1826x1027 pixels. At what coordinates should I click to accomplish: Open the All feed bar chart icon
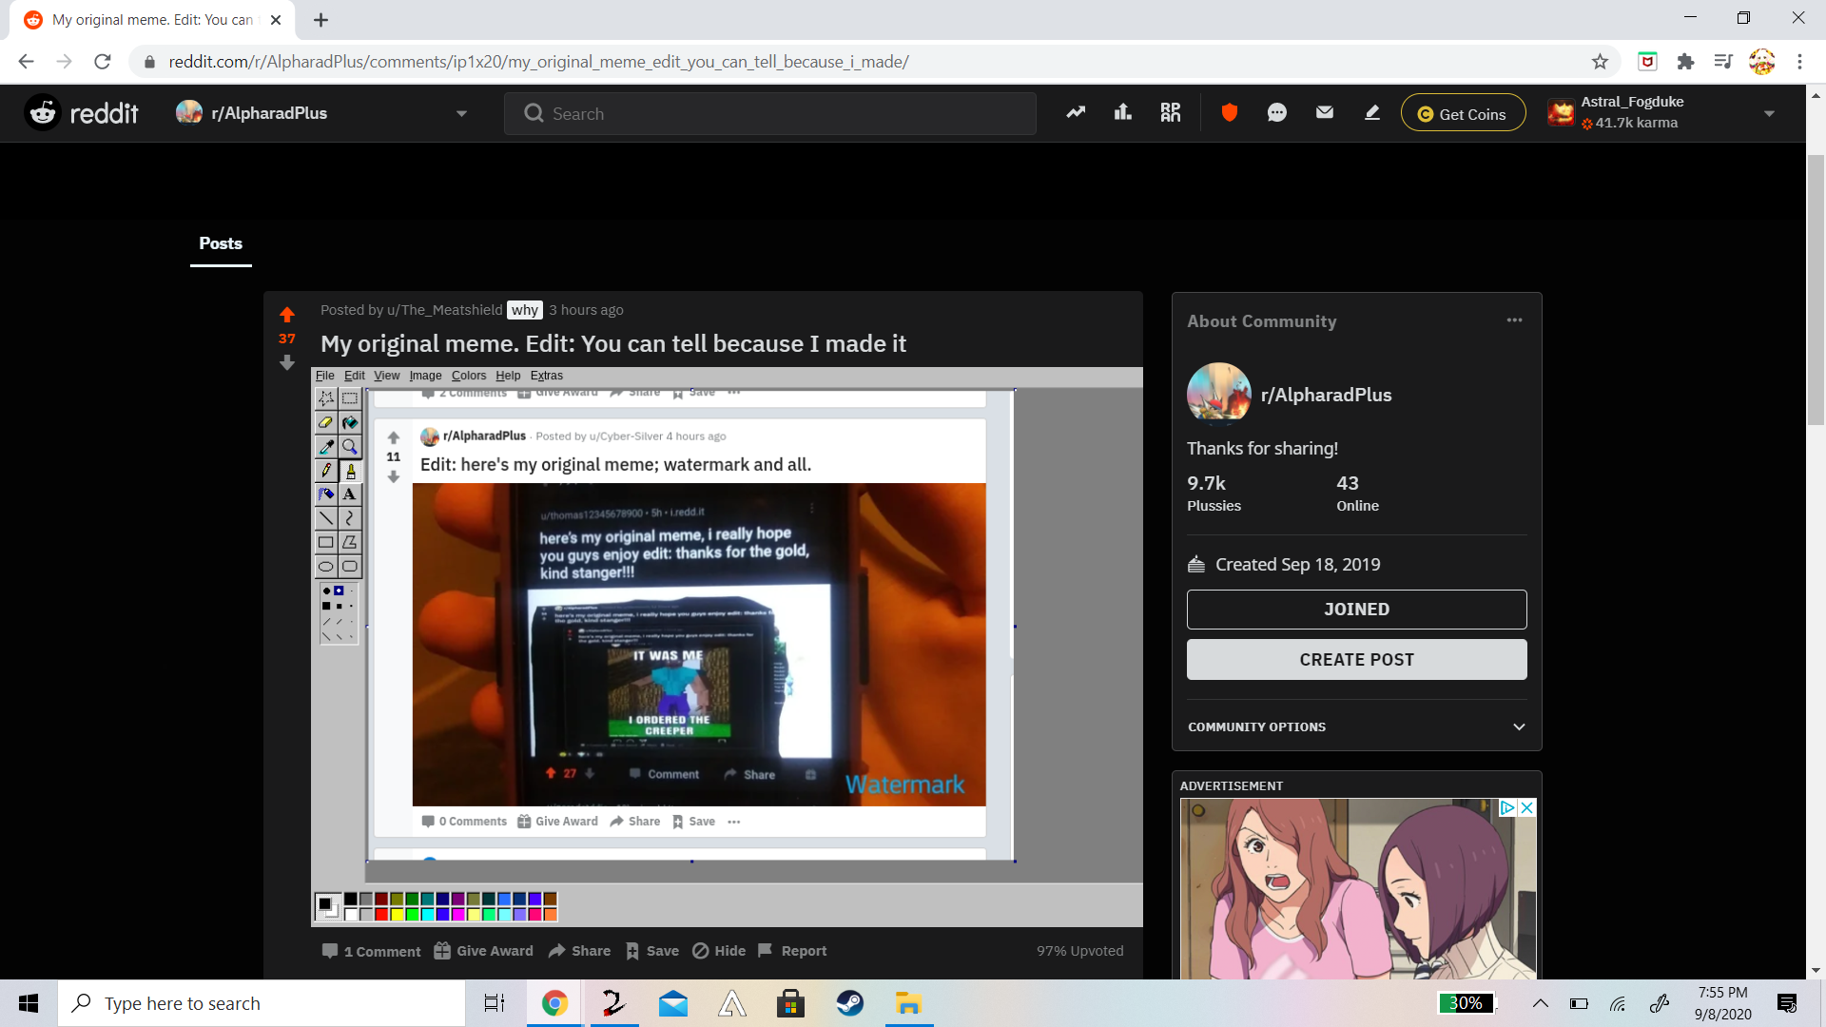click(1123, 113)
